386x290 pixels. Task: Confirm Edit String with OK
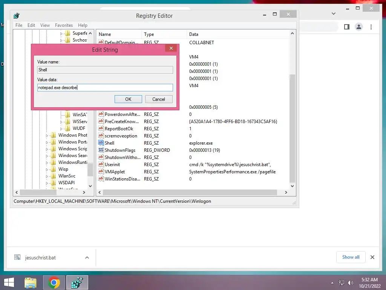click(x=128, y=99)
